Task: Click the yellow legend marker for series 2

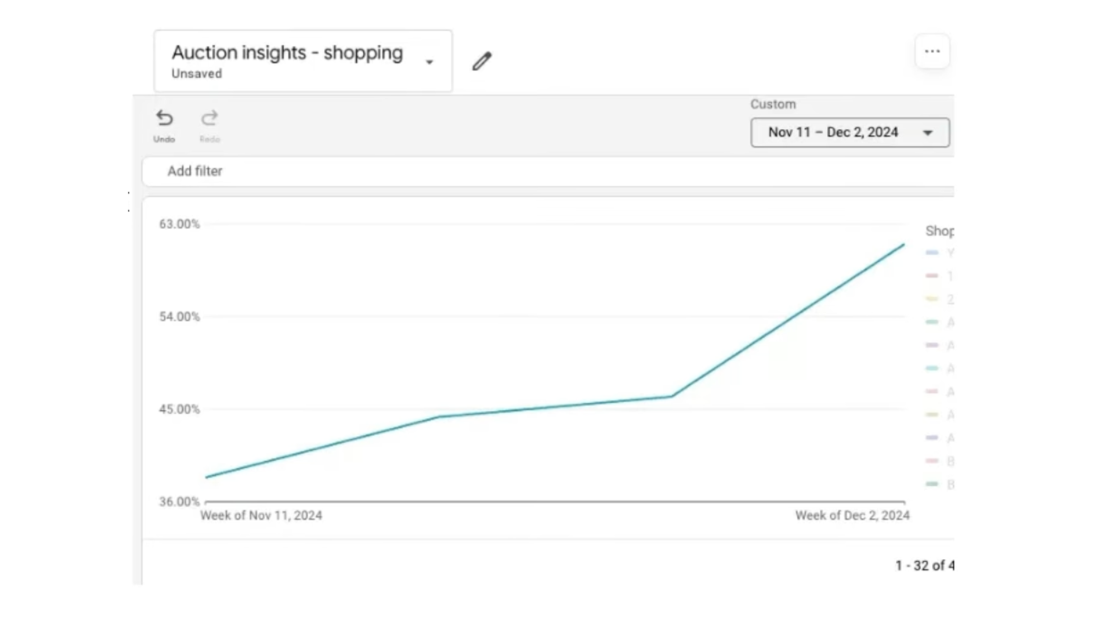Action: [932, 299]
